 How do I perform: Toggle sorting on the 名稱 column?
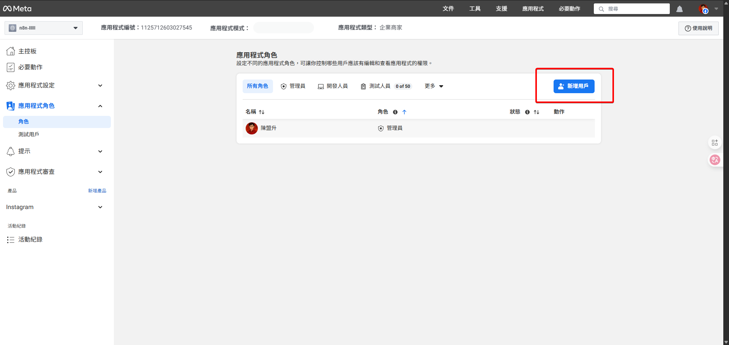pyautogui.click(x=262, y=112)
